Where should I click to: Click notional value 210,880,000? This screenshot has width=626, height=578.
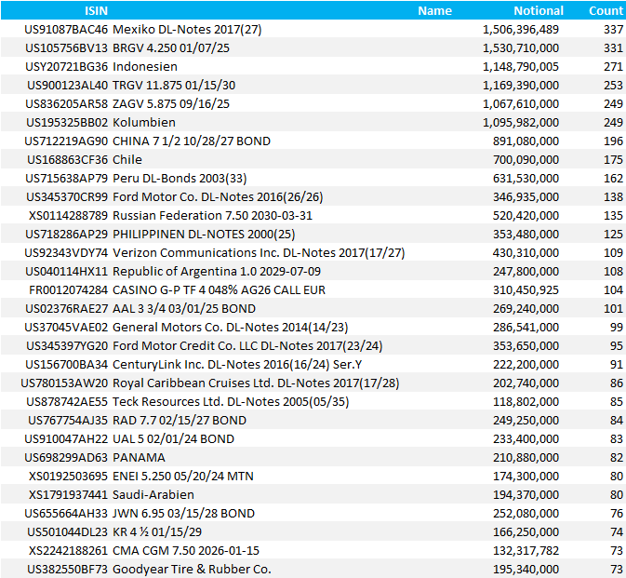coord(526,458)
